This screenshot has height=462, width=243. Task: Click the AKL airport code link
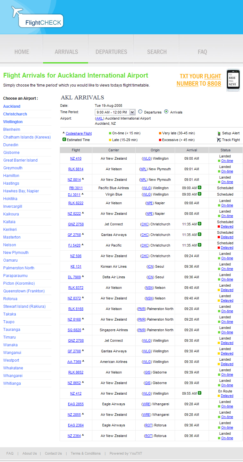100,118
